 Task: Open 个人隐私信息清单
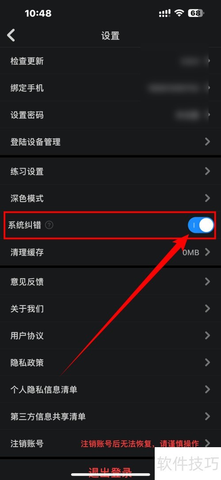(110, 390)
